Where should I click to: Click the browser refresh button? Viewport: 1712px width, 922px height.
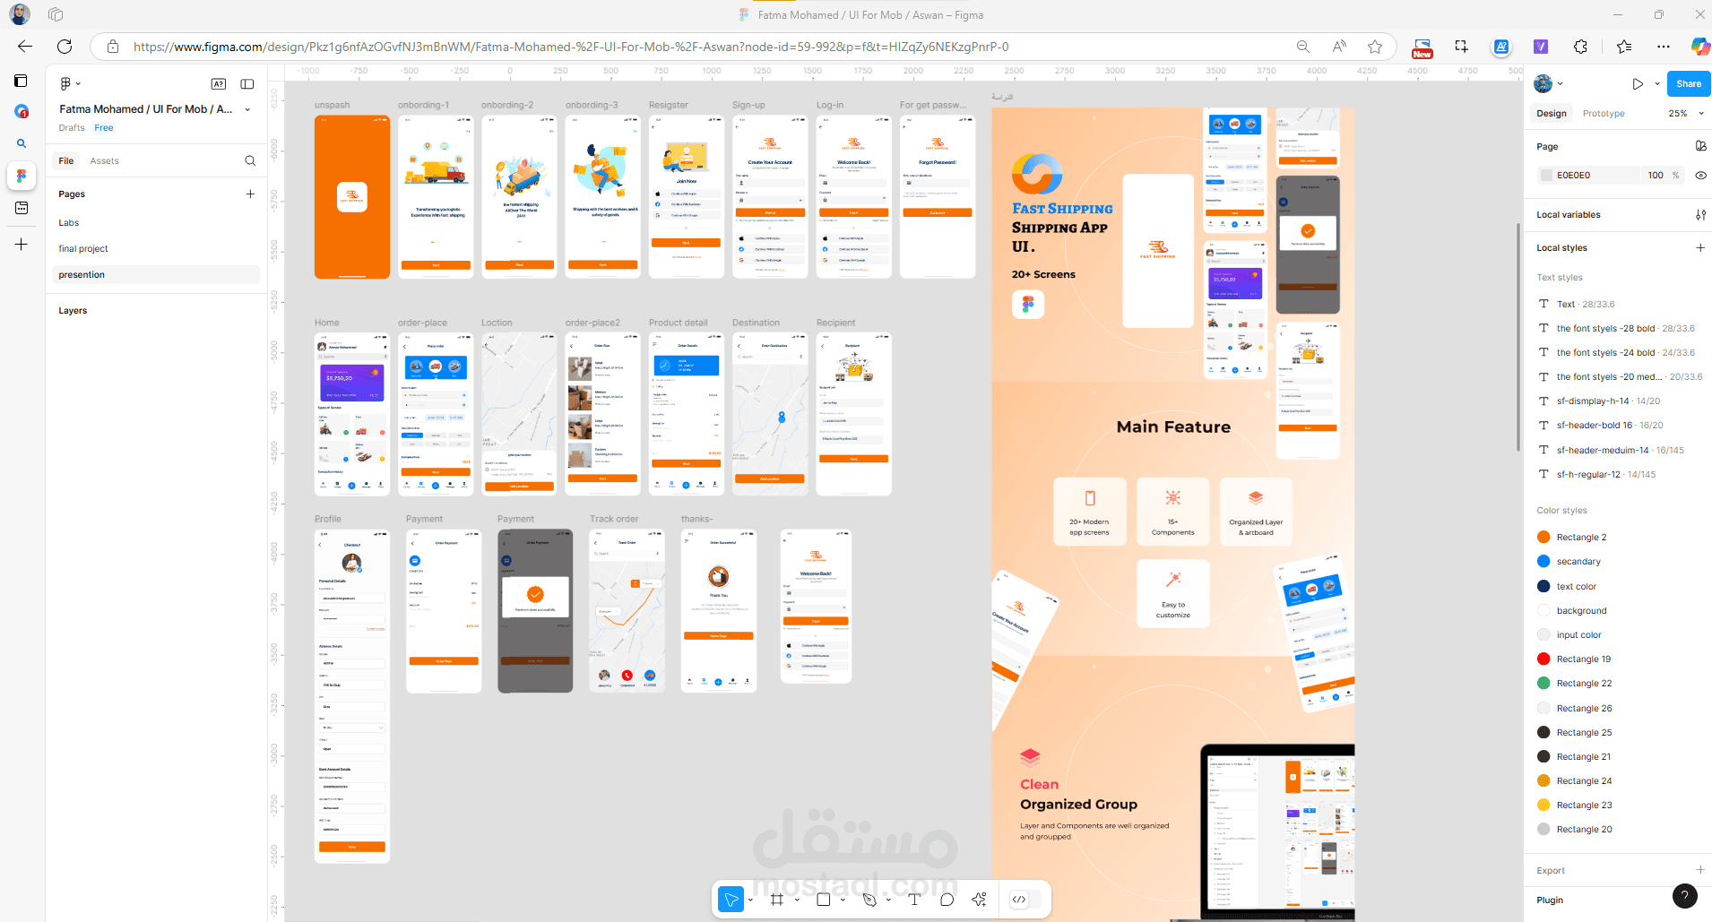(65, 47)
